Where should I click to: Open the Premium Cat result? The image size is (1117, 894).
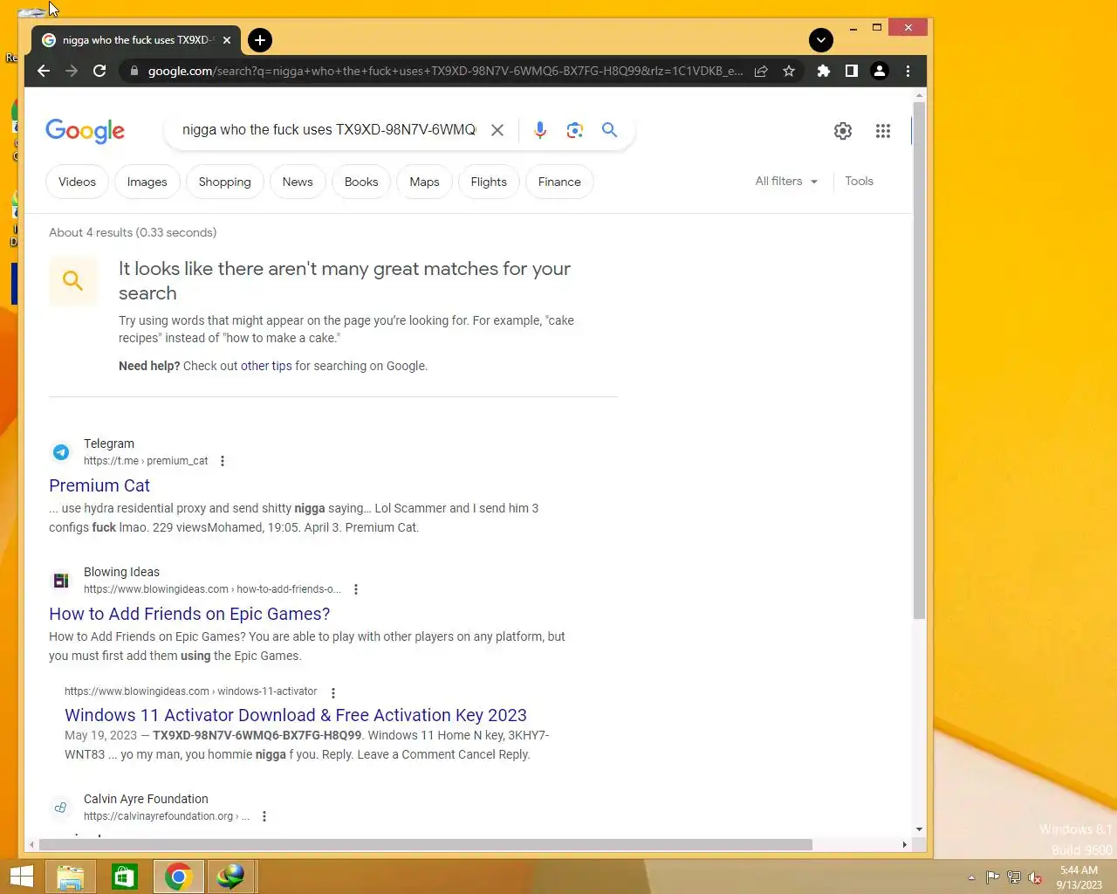pos(99,485)
